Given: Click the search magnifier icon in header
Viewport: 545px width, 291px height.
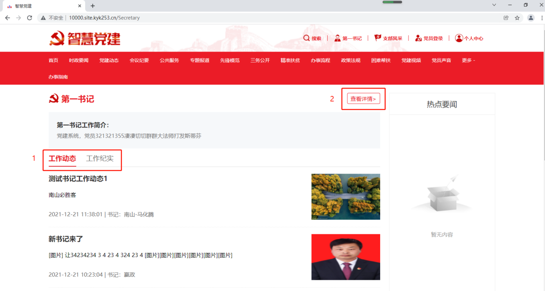Looking at the screenshot, I should pyautogui.click(x=307, y=38).
